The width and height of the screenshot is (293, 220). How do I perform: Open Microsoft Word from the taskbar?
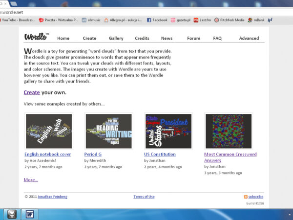[29, 214]
